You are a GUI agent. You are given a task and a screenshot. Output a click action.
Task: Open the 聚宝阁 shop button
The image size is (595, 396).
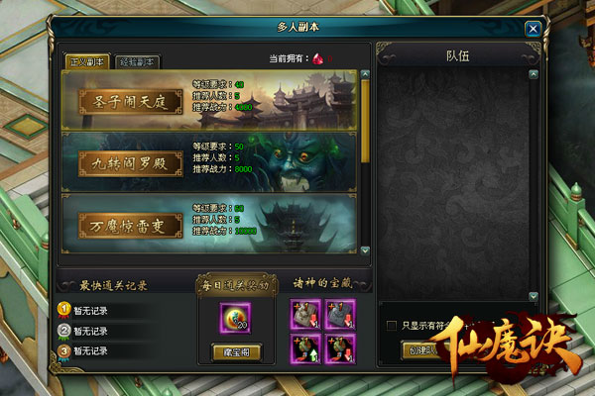(x=236, y=352)
